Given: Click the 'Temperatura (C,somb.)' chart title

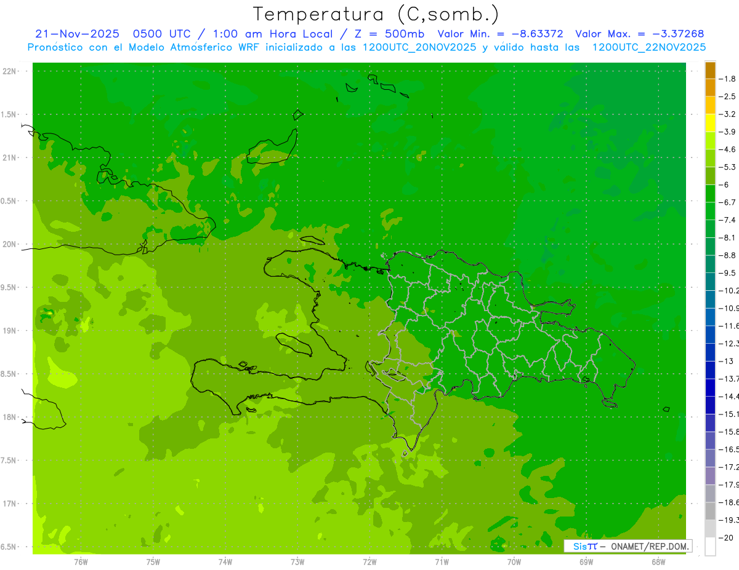Looking at the screenshot, I should coord(376,14).
